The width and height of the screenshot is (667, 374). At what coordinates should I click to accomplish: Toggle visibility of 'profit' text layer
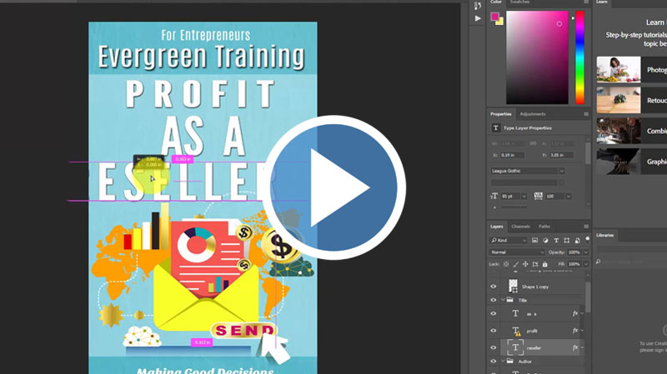(x=494, y=331)
